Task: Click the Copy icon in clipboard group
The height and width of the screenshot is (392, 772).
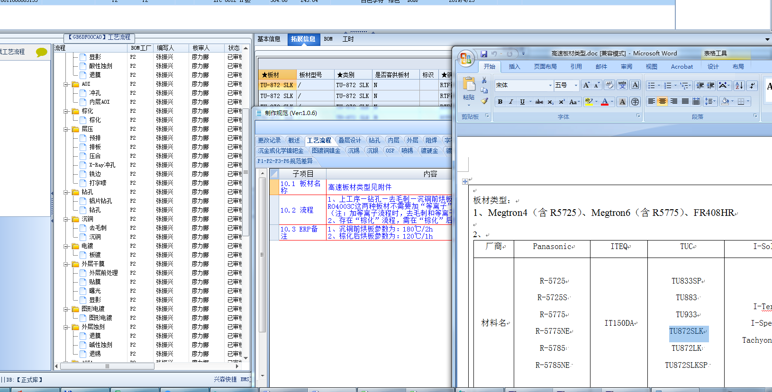Action: [x=484, y=90]
